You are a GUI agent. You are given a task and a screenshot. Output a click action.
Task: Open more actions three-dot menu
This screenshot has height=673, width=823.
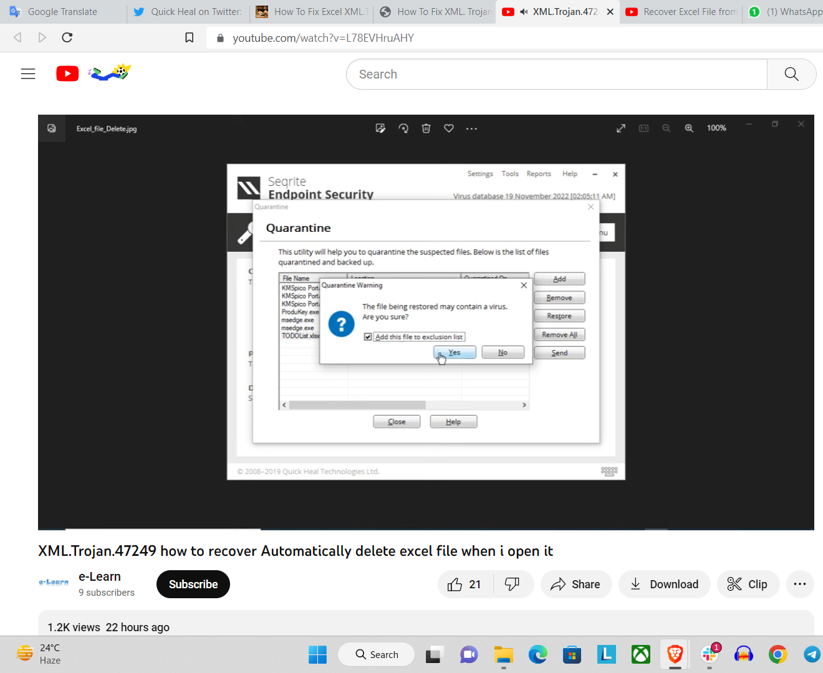tap(800, 584)
